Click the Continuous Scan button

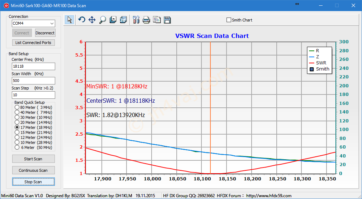click(33, 170)
